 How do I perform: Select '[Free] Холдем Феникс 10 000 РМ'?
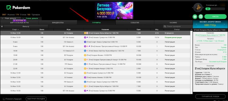[x=99, y=55]
